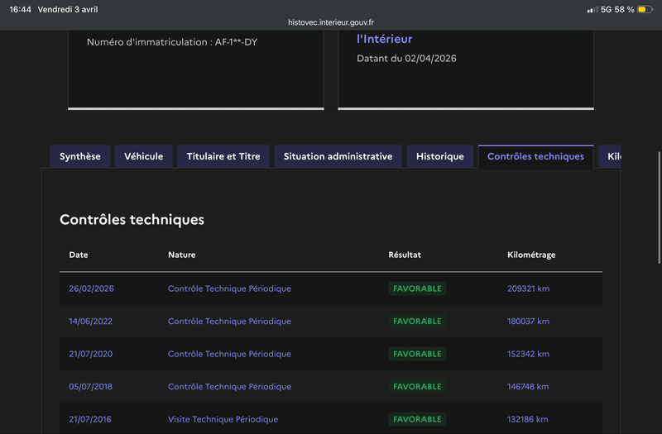This screenshot has width=662, height=434.
Task: Select the Contrôles techniques tab
Action: [535, 156]
